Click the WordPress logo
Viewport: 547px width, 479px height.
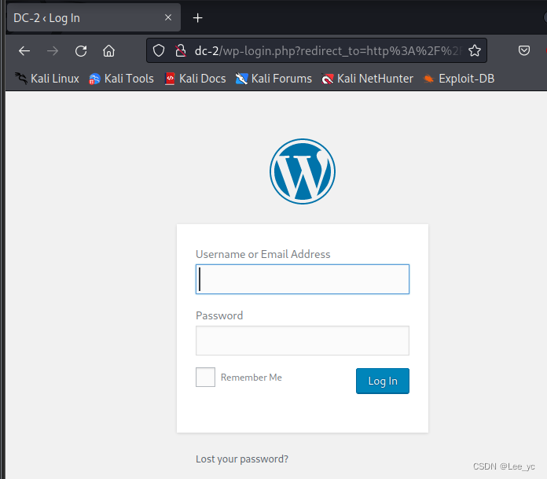click(303, 171)
